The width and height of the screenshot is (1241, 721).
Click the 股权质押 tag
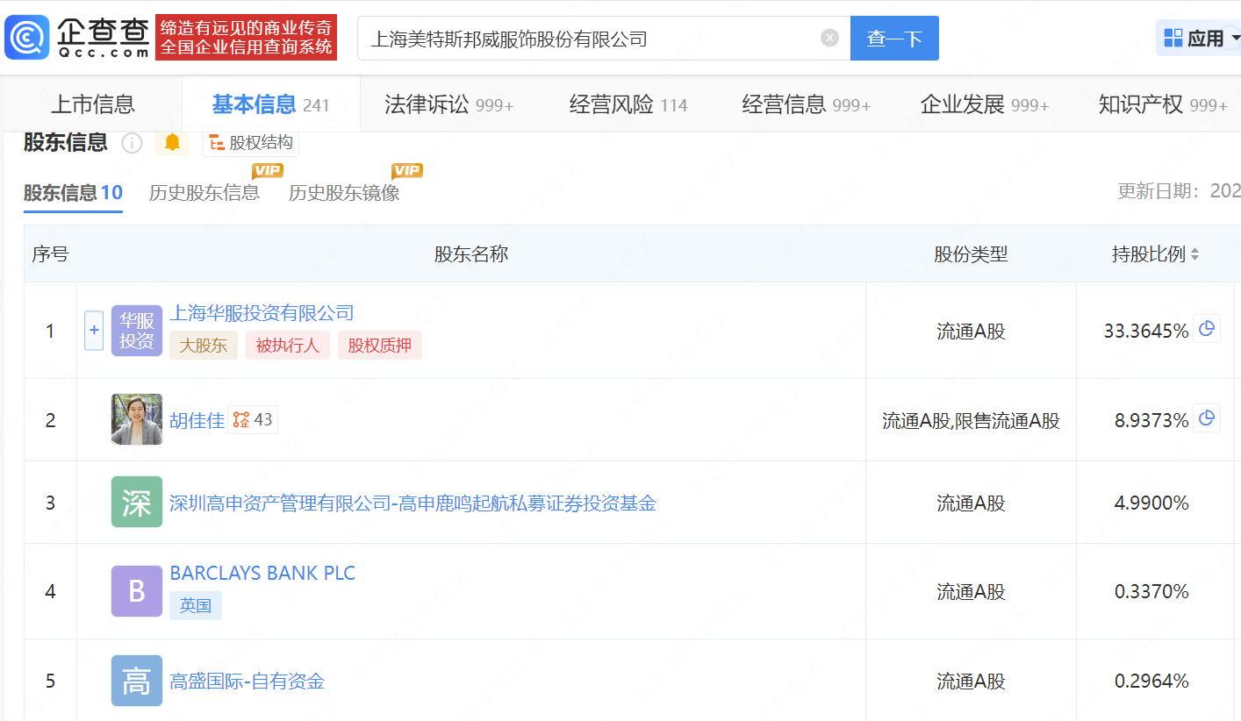point(380,345)
